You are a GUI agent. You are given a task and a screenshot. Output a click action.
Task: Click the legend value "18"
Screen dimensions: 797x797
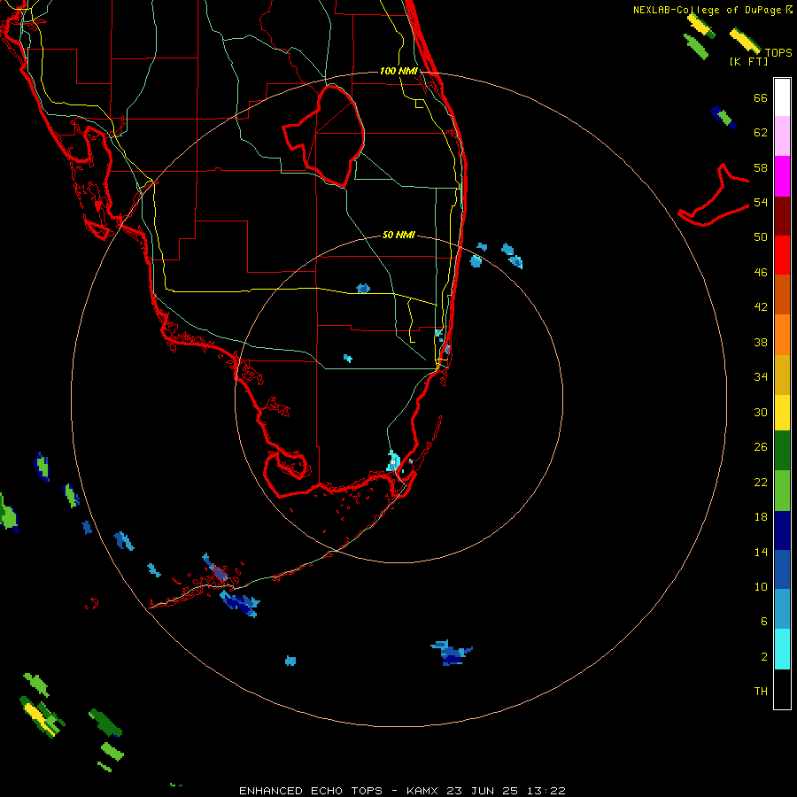click(x=761, y=516)
